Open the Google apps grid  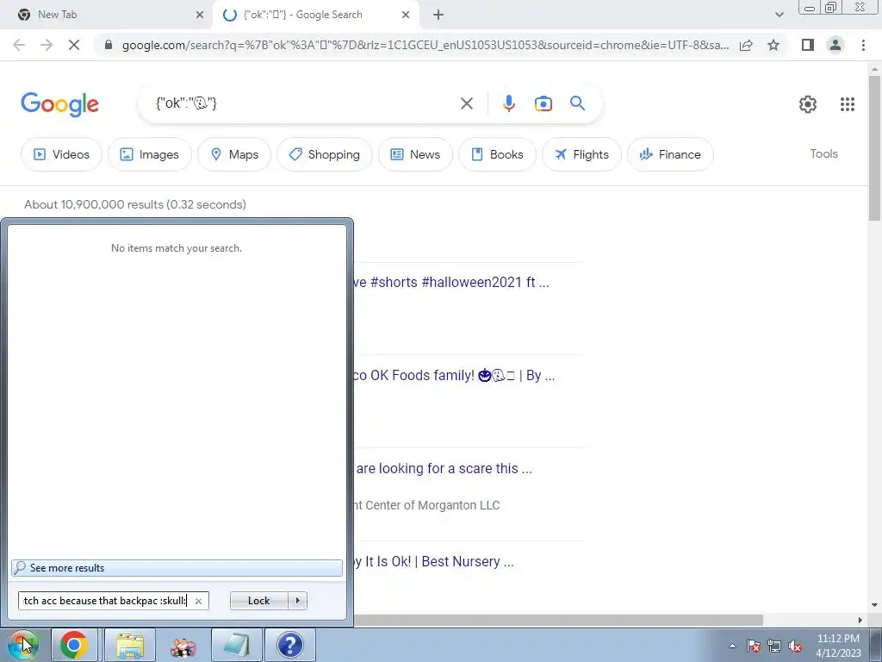[848, 104]
